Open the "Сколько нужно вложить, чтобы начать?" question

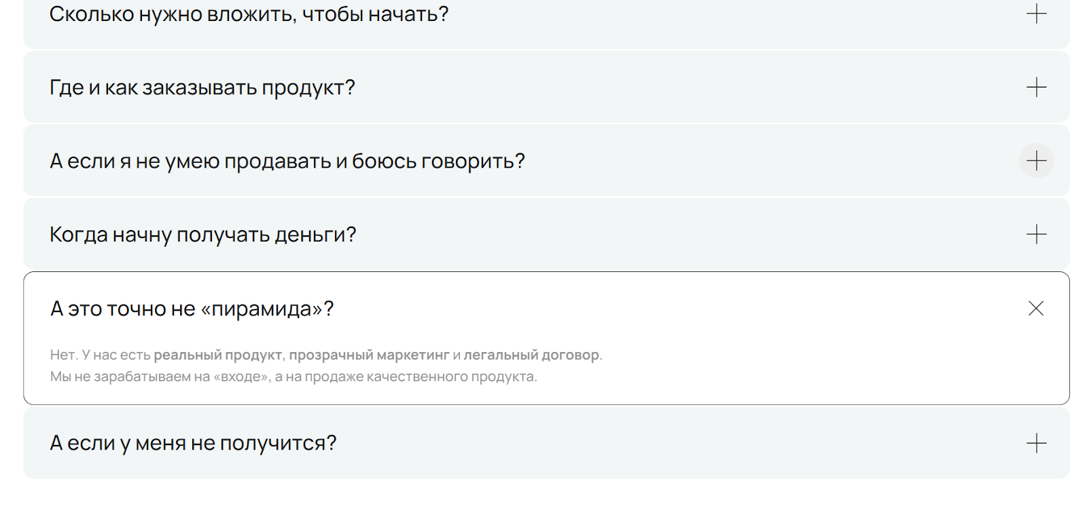249,14
